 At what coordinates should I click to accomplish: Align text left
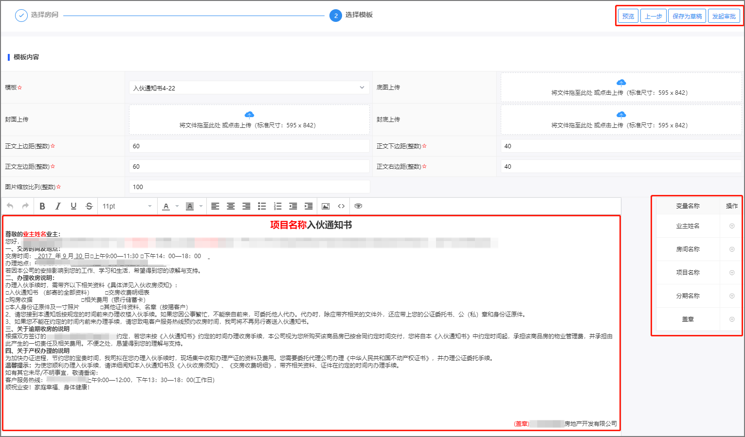tap(215, 206)
